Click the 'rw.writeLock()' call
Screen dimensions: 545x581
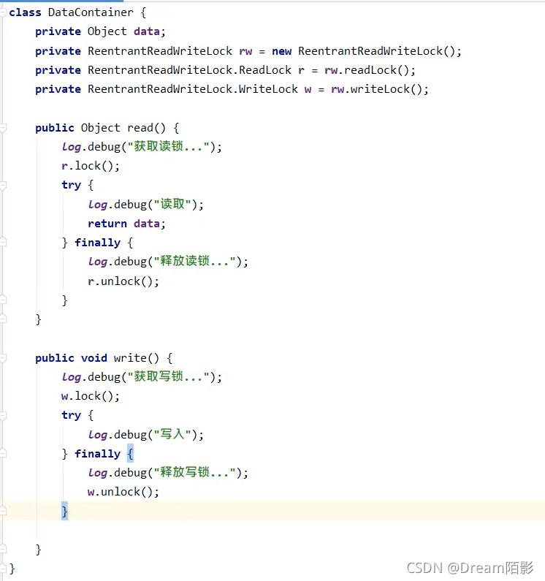pyautogui.click(x=376, y=89)
